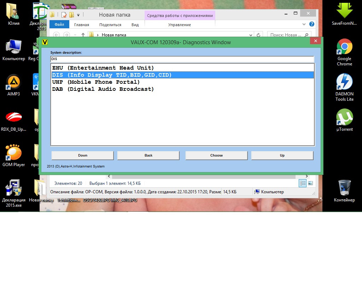Screen dimensions: 362x294
Task: Switch Explorer to details view icon
Action: click(x=303, y=183)
